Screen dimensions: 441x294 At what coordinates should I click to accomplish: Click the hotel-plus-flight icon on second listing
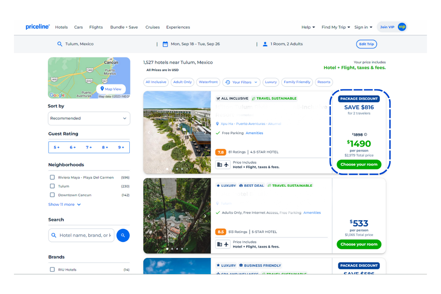(223, 244)
